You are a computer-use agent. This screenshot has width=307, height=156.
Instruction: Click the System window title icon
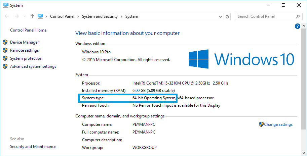tap(6, 5)
